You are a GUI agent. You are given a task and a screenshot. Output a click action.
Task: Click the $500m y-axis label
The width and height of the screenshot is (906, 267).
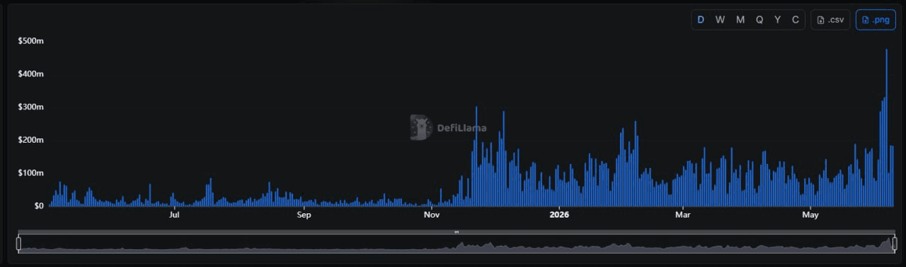(x=31, y=41)
